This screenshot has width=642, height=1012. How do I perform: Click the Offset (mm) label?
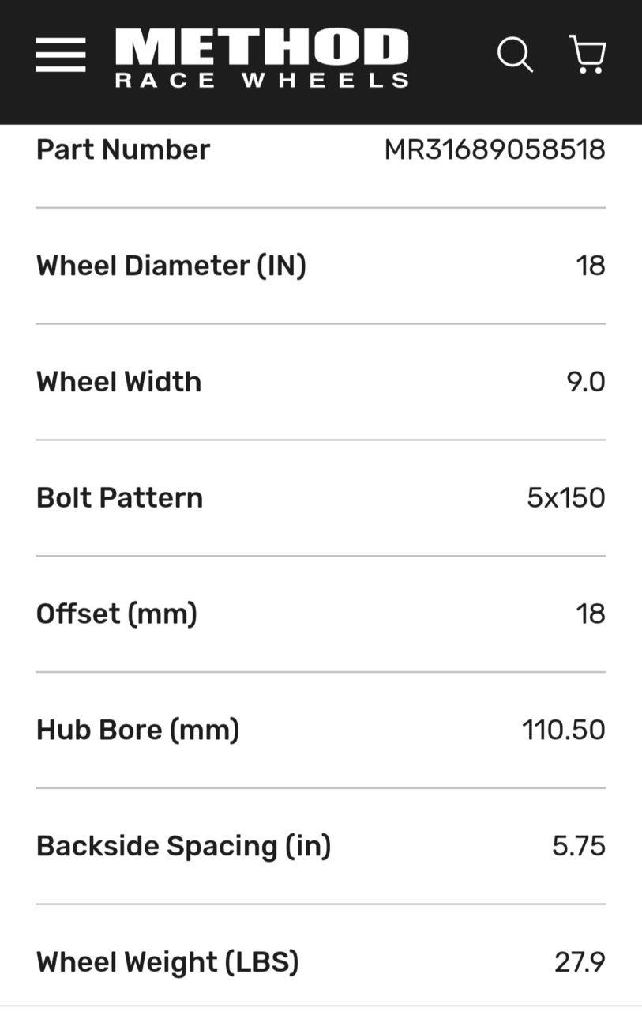click(117, 614)
